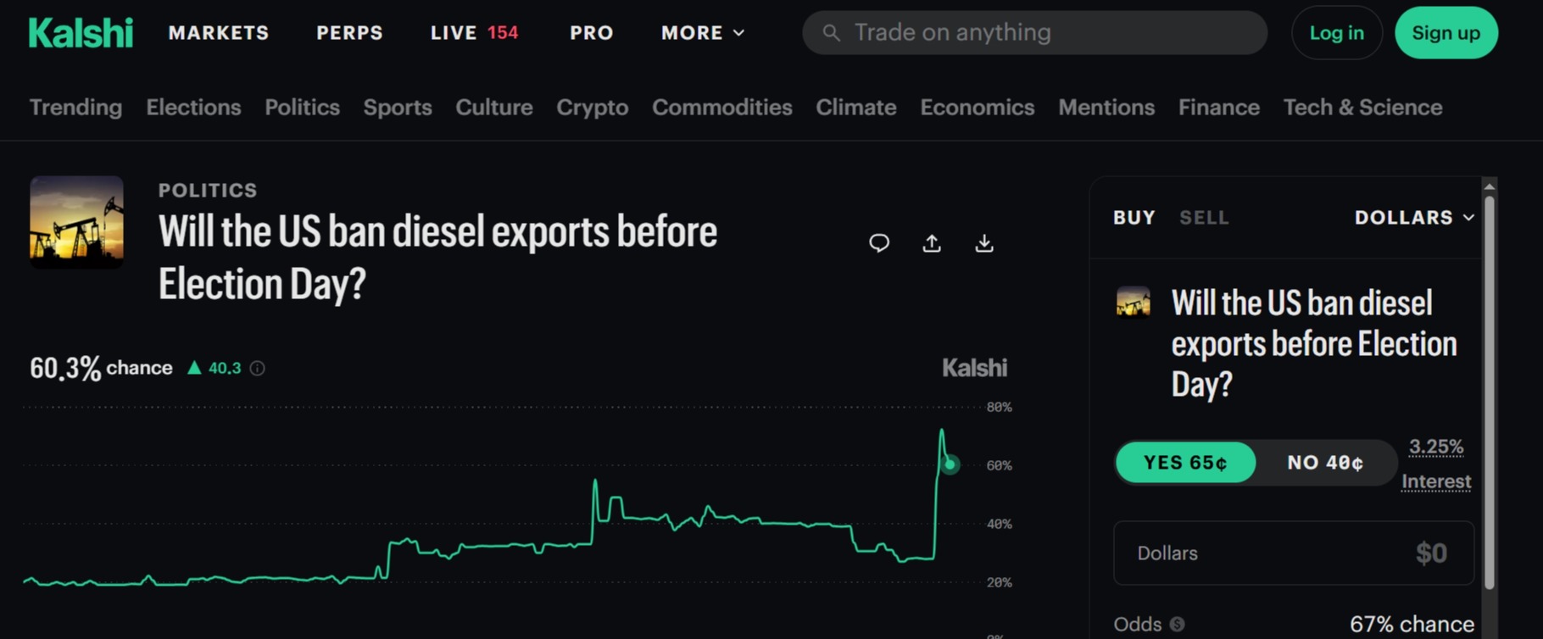Image resolution: width=1543 pixels, height=639 pixels.
Task: Click the search magnifier icon
Action: [832, 33]
